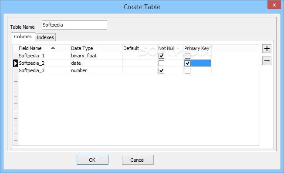Select the row header of Softpedia_3

[16, 70]
